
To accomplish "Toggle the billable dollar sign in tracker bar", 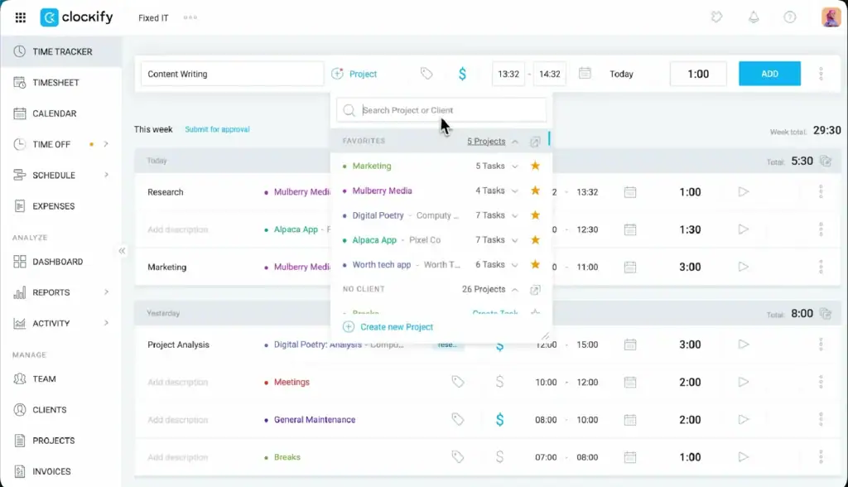I will tap(462, 74).
